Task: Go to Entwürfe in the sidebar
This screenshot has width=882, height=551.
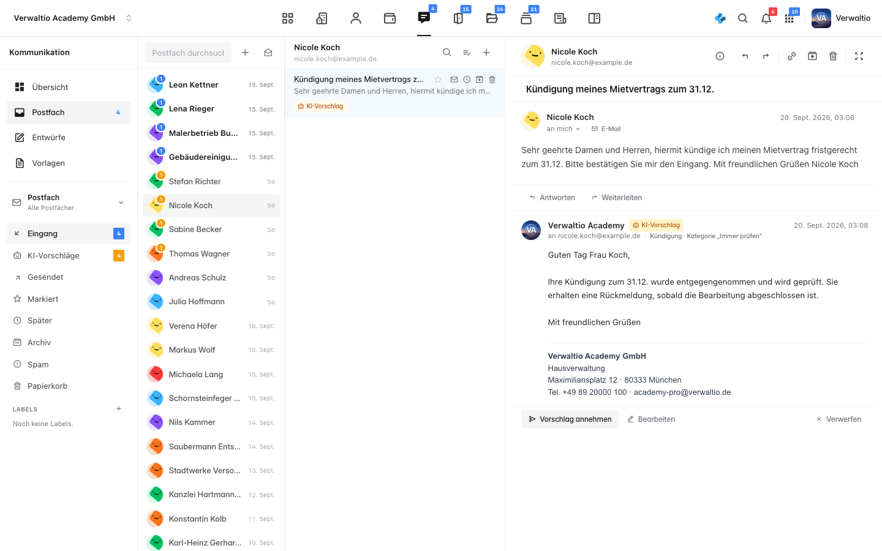Action: (69, 138)
